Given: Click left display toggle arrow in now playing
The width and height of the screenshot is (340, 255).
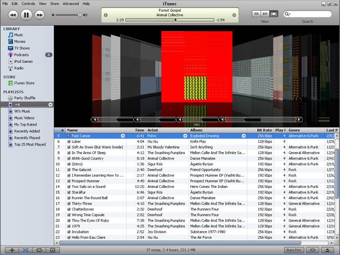Looking at the screenshot, I should click(106, 15).
